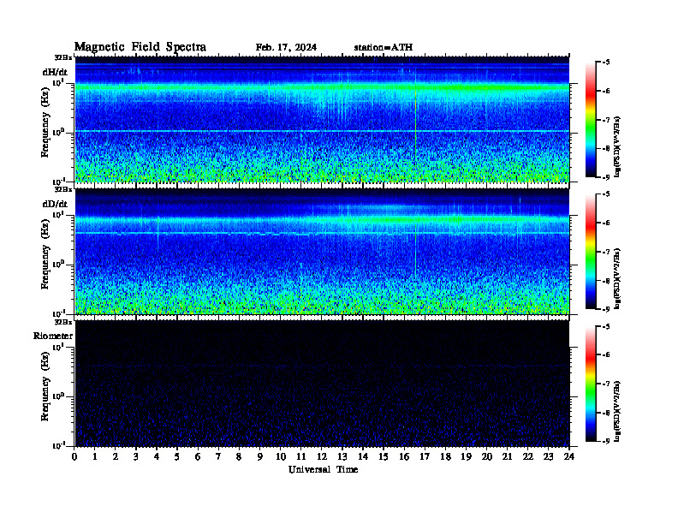Click the dD/dt panel label
This screenshot has width=678, height=524.
tap(55, 204)
